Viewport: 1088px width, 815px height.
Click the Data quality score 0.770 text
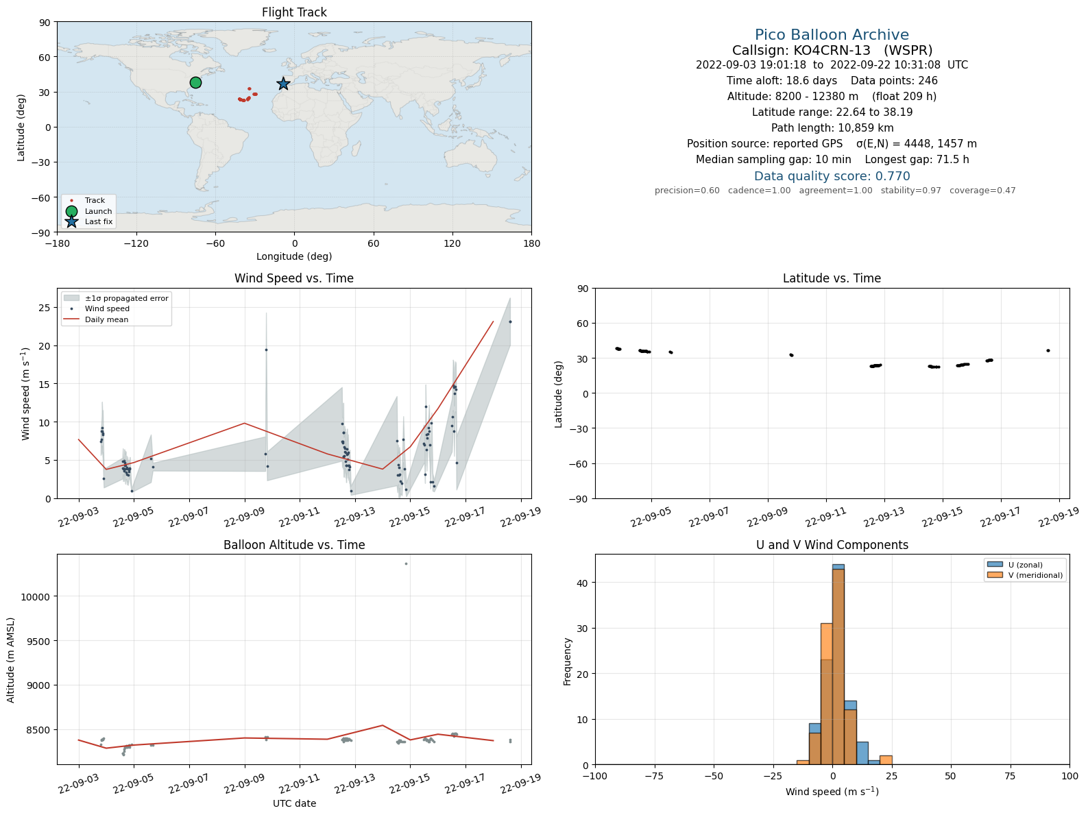click(x=832, y=176)
